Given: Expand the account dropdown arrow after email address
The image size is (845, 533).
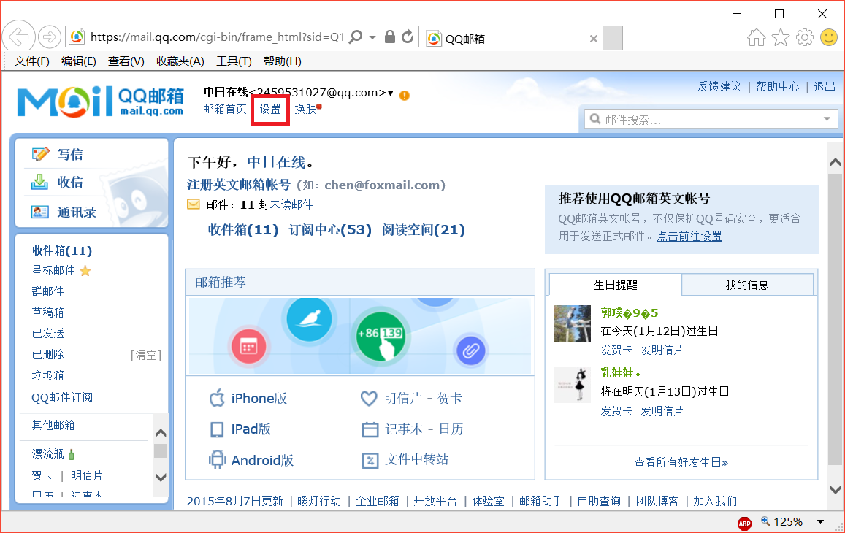Looking at the screenshot, I should coord(390,93).
